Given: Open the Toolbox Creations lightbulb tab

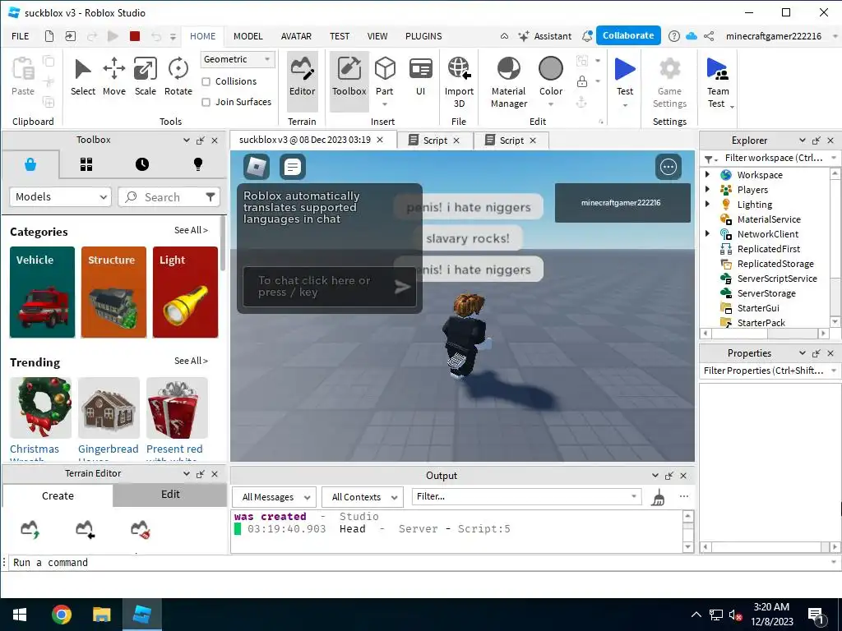Looking at the screenshot, I should tap(198, 164).
